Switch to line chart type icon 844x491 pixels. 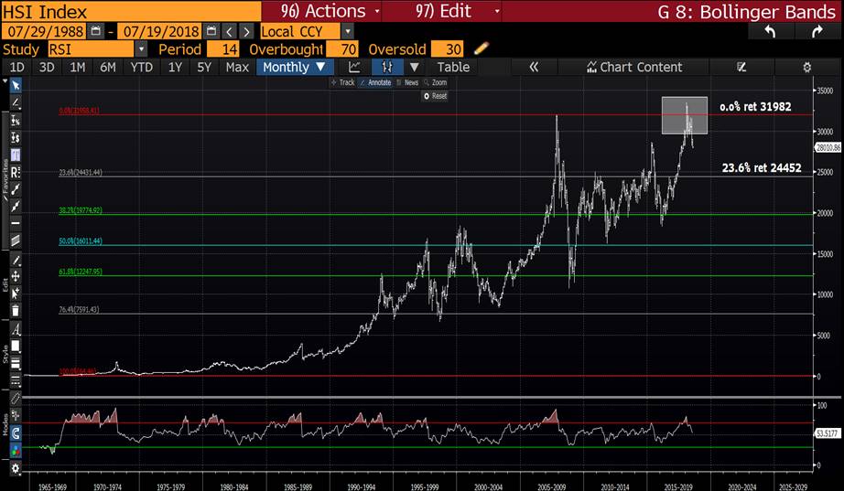354,68
